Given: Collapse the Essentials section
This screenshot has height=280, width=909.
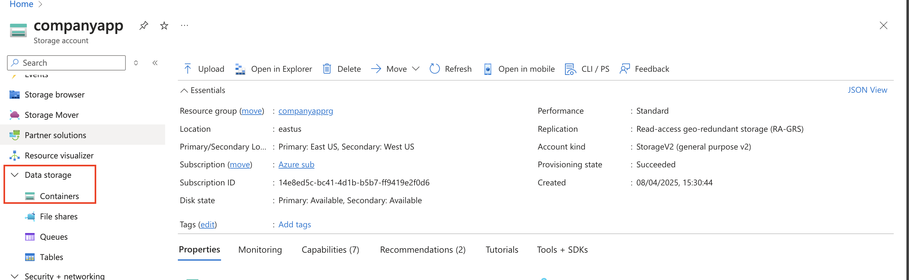Looking at the screenshot, I should click(184, 90).
